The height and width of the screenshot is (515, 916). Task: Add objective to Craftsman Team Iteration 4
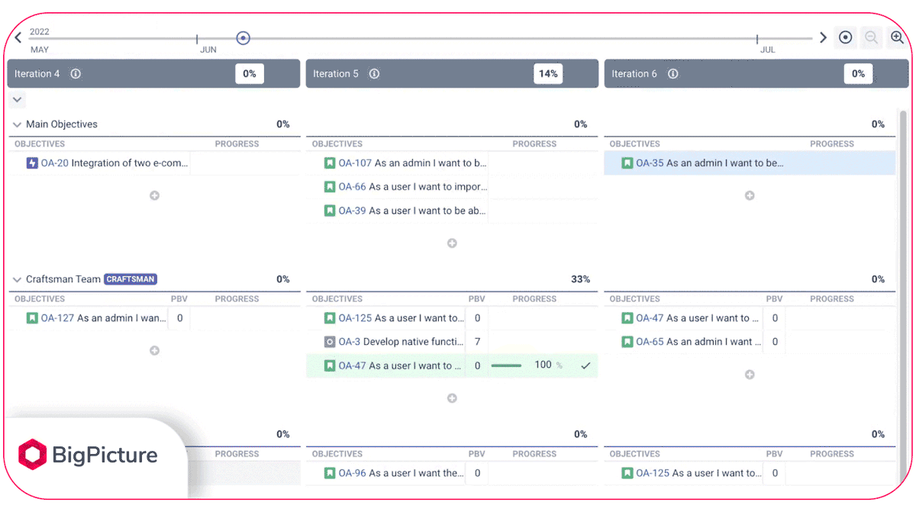[154, 351]
